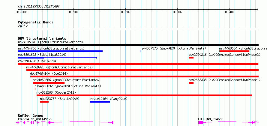The height and width of the screenshot is (126, 267).
Task: Select the blue esv1010164 Pang2010 bar
Action: click(x=100, y=102)
